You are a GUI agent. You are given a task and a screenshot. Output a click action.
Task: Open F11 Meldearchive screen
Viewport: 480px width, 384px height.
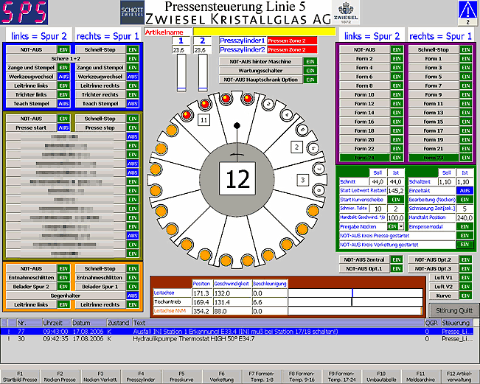(420, 377)
